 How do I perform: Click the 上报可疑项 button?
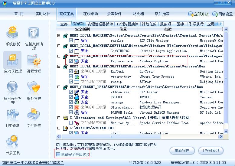click(x=211, y=150)
